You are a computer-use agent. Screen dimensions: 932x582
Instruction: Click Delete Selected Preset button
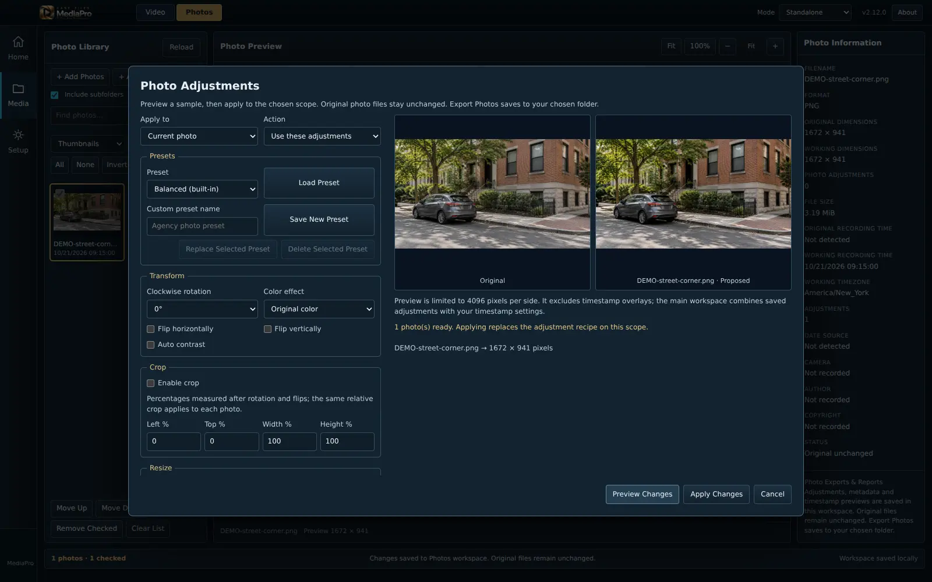coord(328,249)
